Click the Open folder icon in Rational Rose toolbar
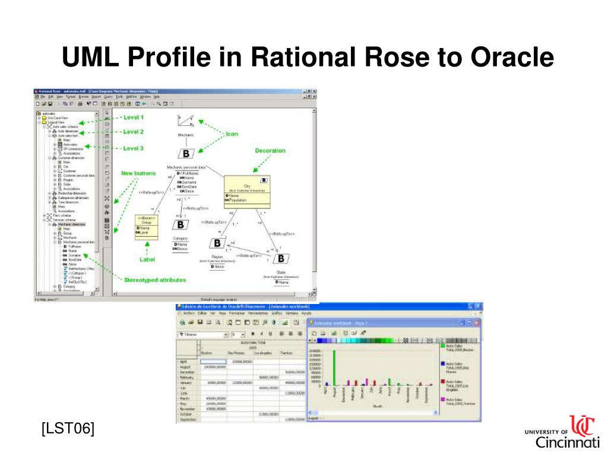 tap(44, 104)
